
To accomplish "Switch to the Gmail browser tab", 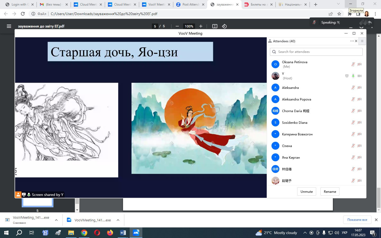I will pyautogui.click(x=53, y=4).
